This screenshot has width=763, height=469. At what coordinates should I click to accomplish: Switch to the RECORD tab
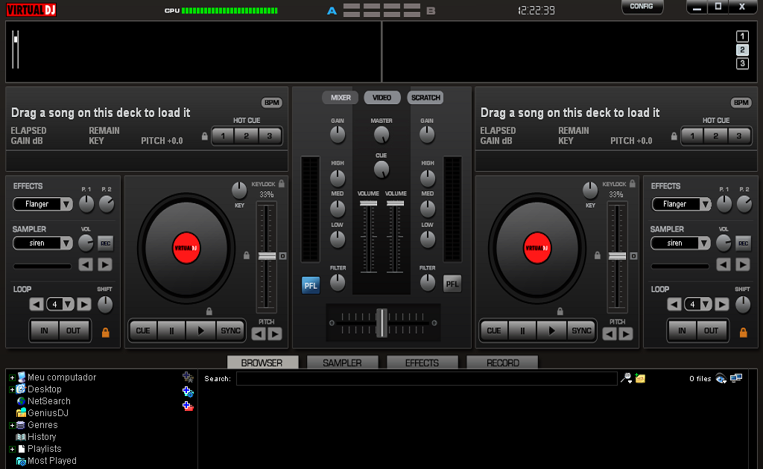[x=502, y=363]
